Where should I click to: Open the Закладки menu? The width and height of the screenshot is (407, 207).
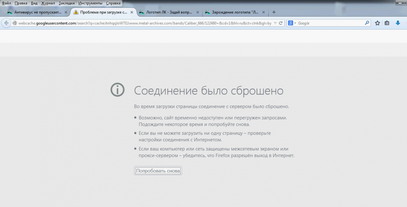(66, 3)
